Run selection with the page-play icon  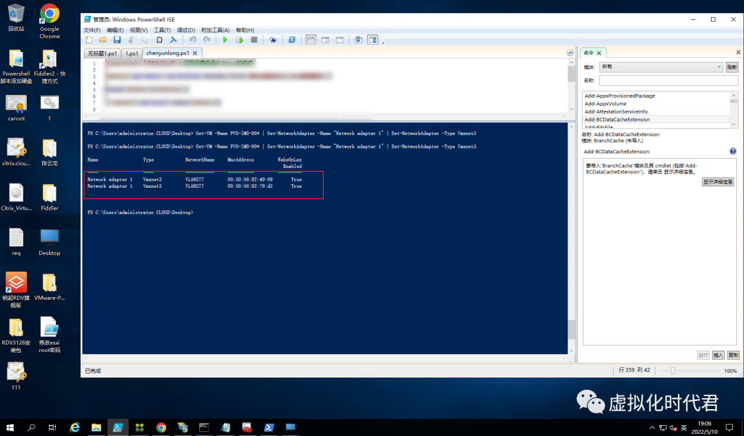coord(240,41)
